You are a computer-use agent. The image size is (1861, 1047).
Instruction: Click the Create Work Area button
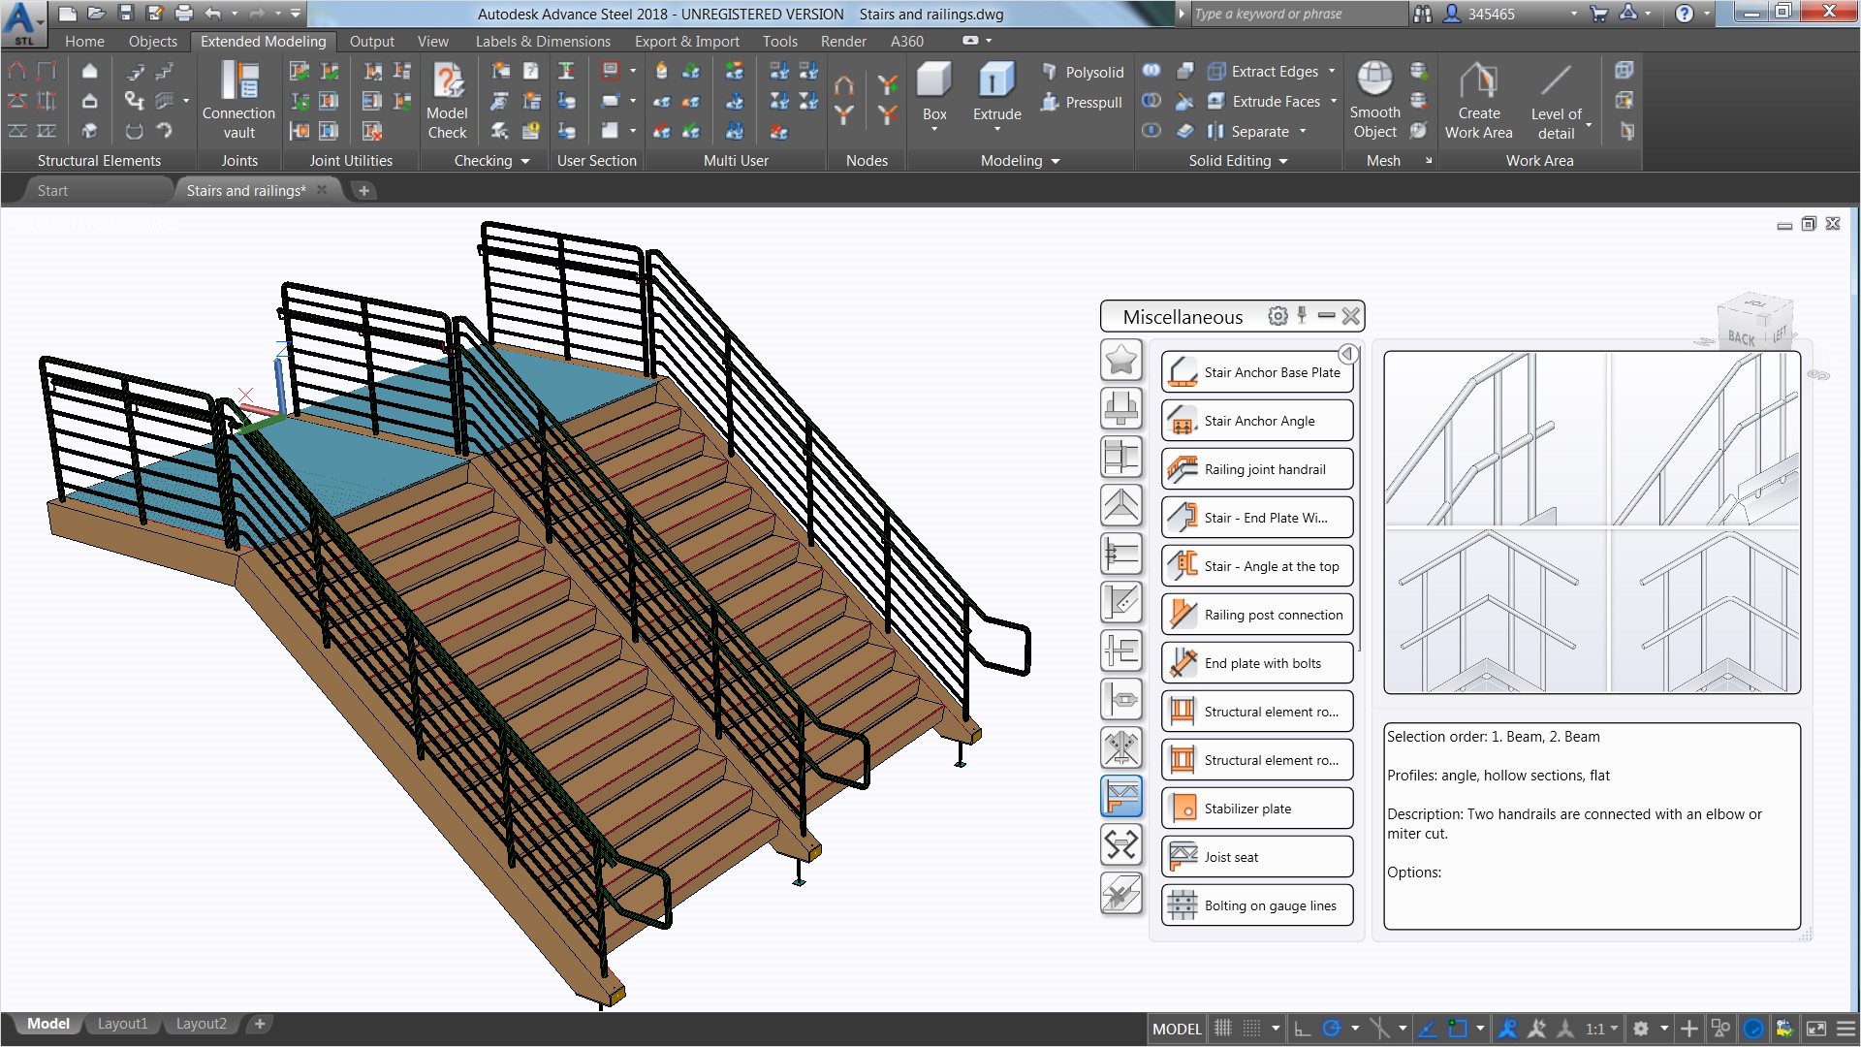(1479, 100)
